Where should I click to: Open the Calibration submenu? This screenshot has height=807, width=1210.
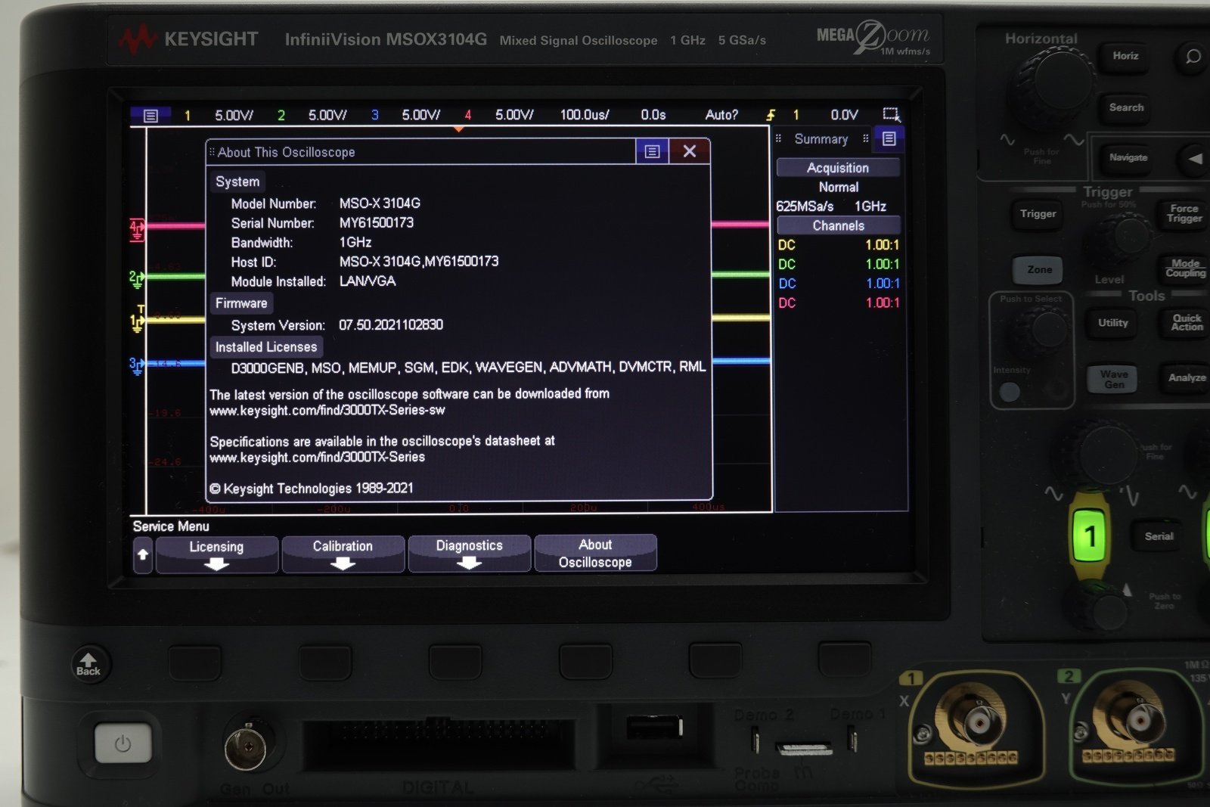coord(343,554)
